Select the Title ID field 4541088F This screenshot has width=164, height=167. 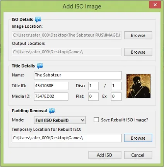tap(51, 86)
